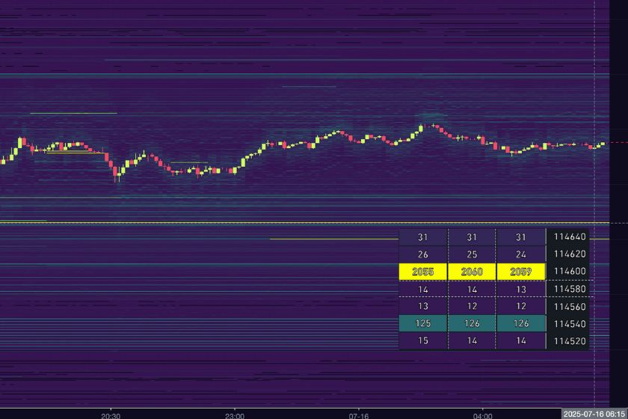Click the 114580 price label
This screenshot has height=419, width=628.
570,289
